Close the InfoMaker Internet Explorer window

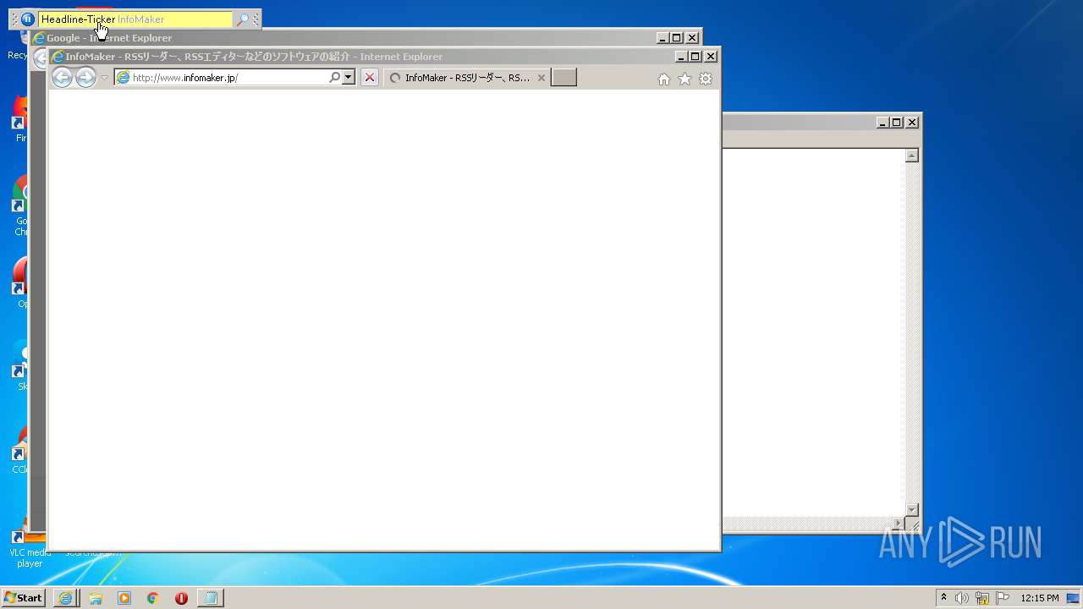coord(711,57)
